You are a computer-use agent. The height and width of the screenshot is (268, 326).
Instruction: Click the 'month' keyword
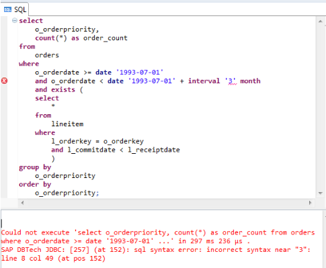click(x=250, y=81)
